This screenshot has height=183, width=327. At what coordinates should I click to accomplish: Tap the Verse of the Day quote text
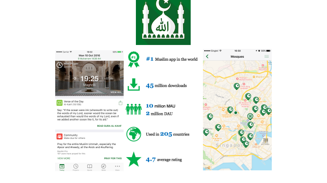point(88,115)
